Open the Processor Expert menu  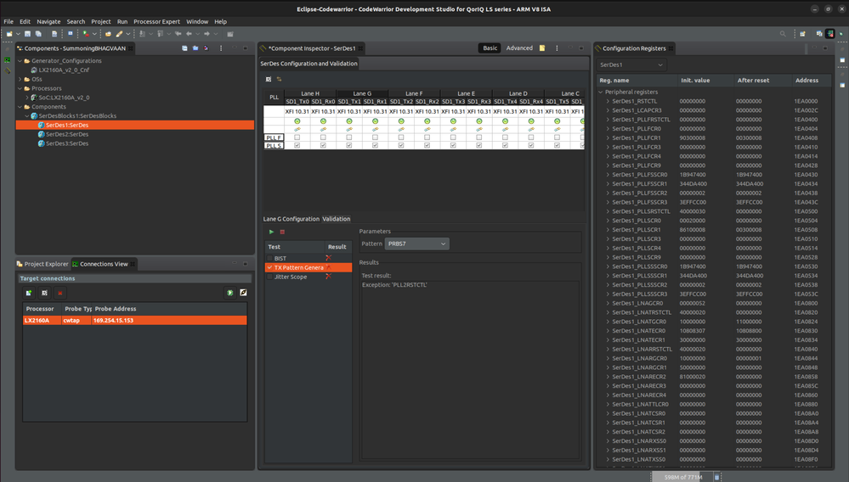click(x=156, y=21)
